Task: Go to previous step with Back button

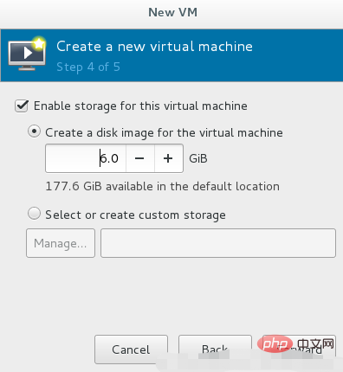Action: [215, 350]
